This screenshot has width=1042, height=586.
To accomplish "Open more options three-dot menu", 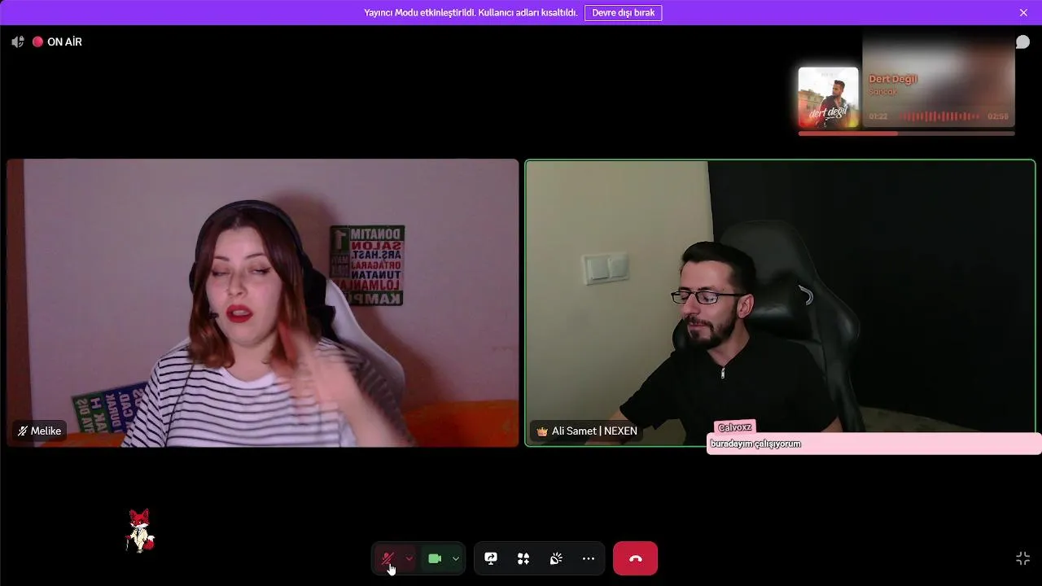I will tap(589, 558).
